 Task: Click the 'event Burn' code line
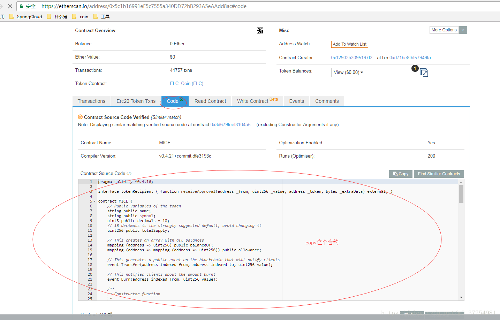coord(162,279)
